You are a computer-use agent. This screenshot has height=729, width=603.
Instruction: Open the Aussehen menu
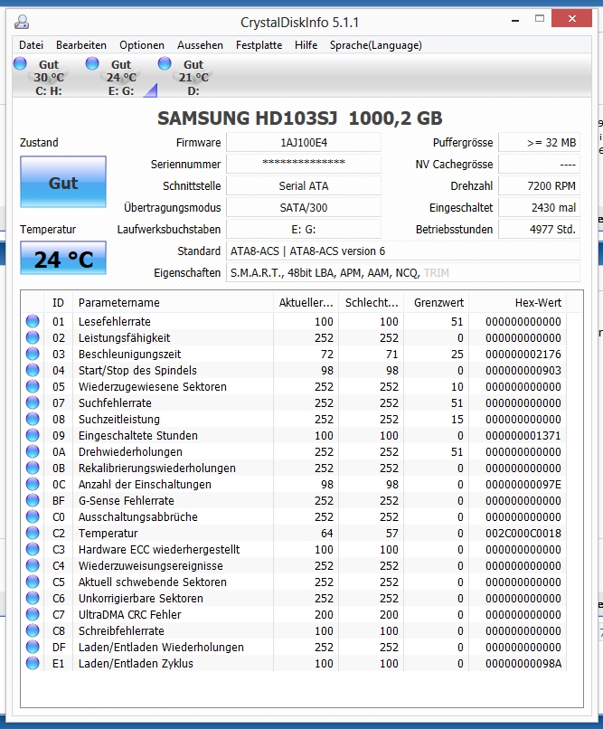(x=200, y=45)
